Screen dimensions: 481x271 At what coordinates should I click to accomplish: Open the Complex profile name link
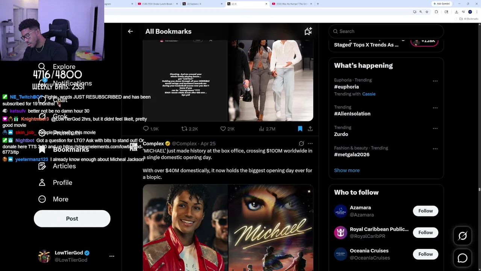coord(153,143)
